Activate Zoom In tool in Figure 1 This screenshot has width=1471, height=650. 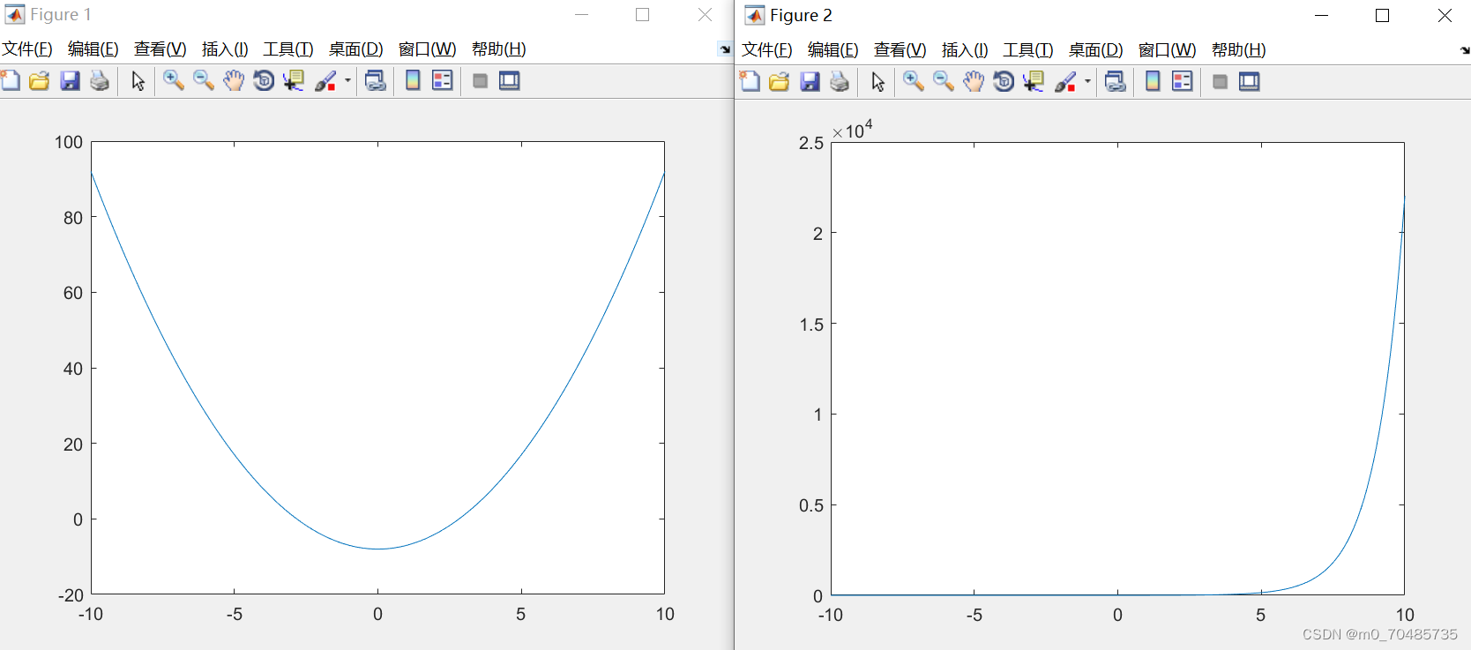coord(174,81)
